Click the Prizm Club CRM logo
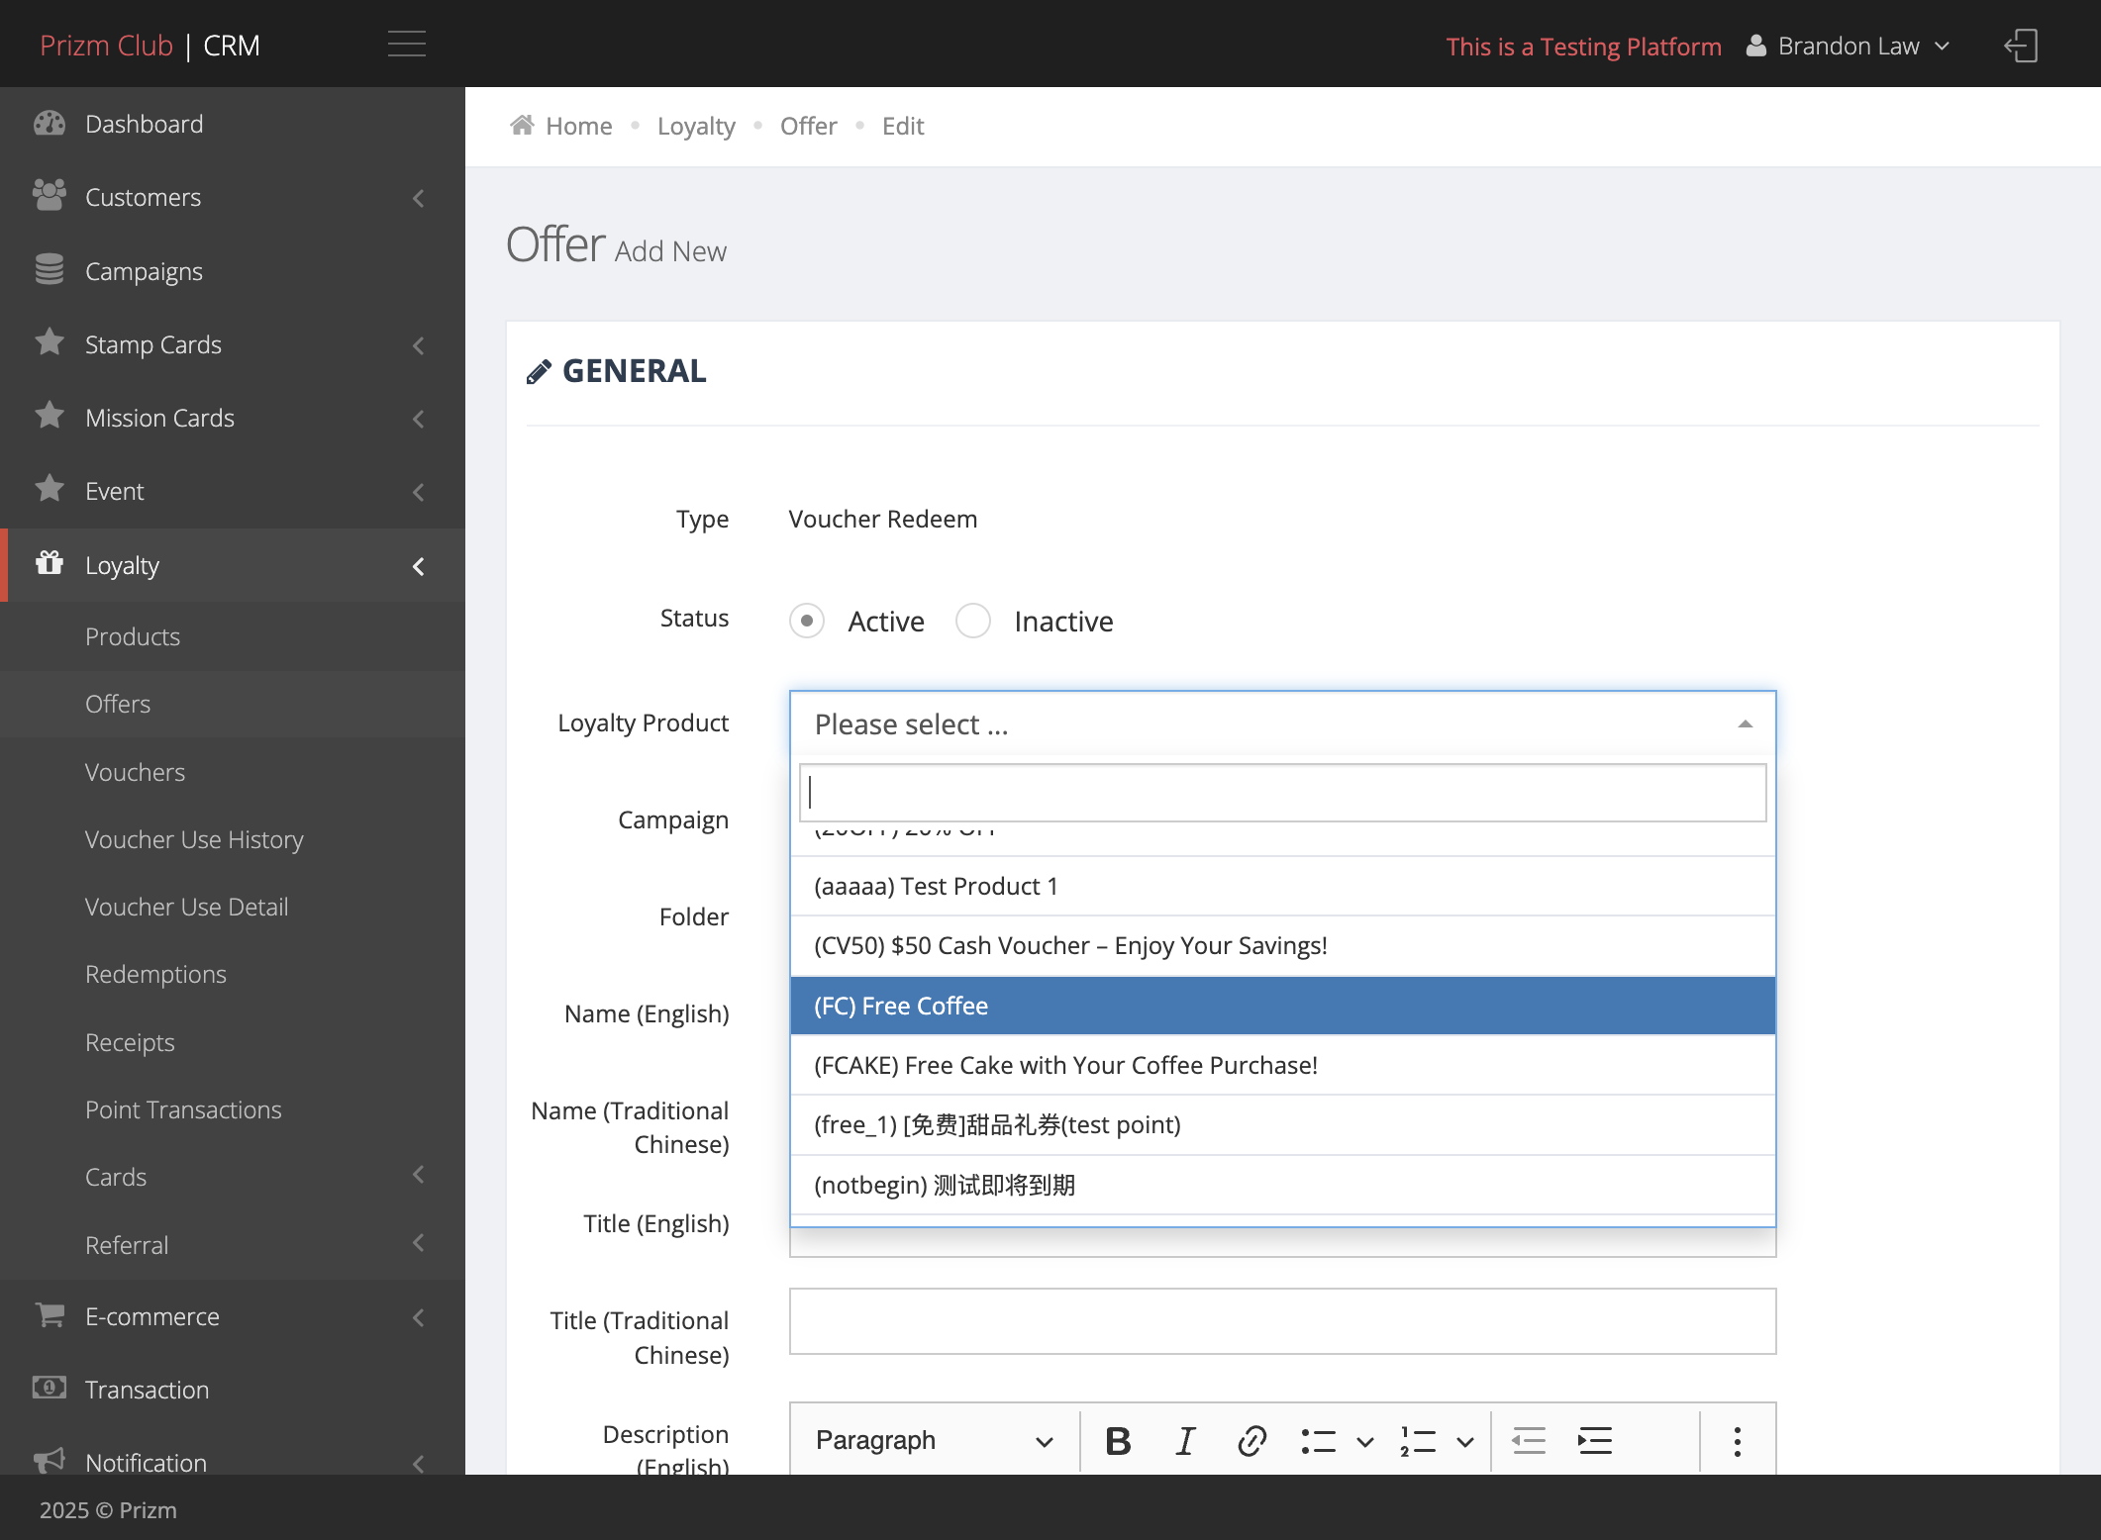Viewport: 2101px width, 1540px height. [x=150, y=46]
